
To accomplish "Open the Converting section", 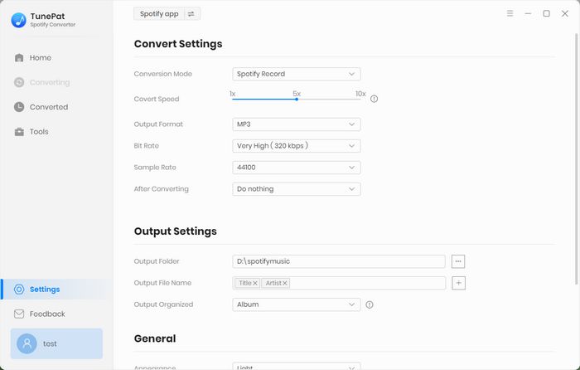I will 50,82.
